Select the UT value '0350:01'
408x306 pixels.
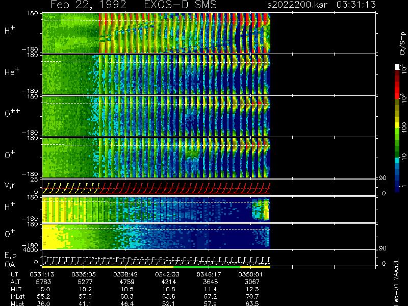250,274
